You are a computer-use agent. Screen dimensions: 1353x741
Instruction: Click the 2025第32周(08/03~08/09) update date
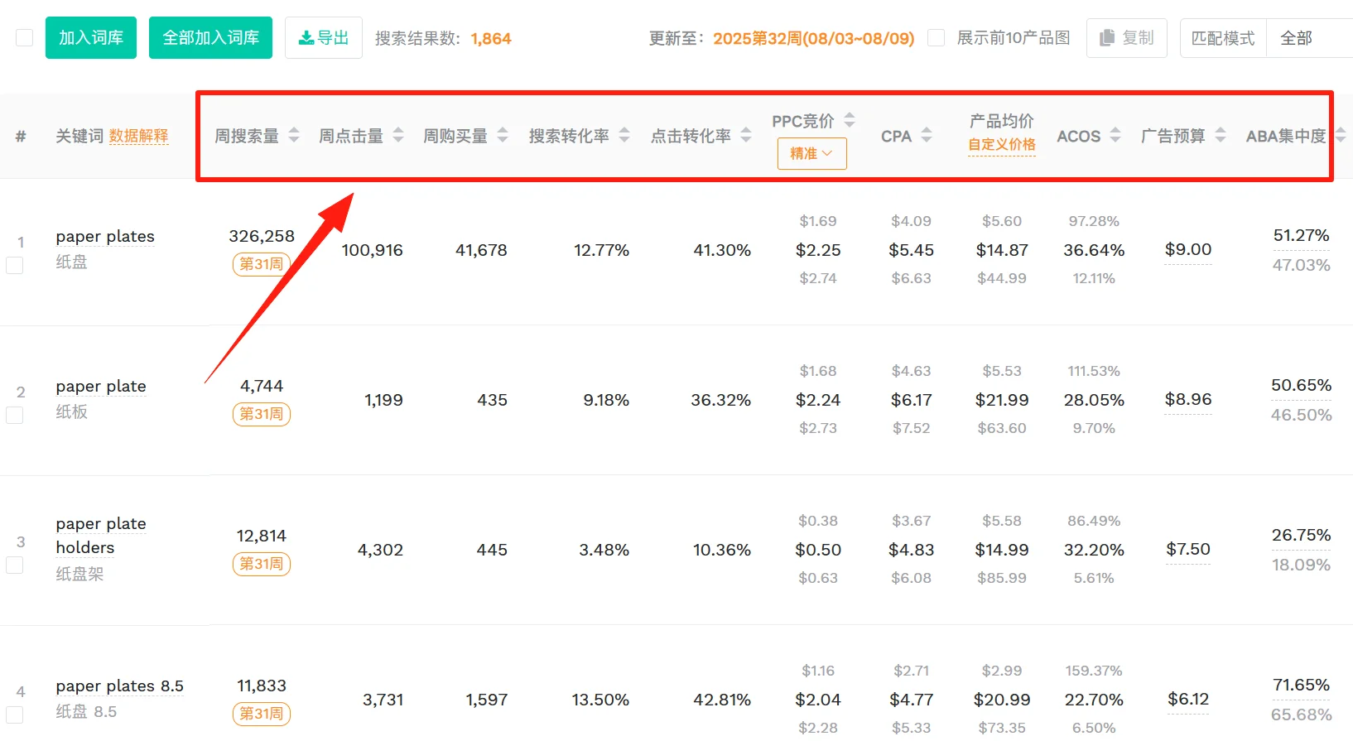tap(814, 38)
